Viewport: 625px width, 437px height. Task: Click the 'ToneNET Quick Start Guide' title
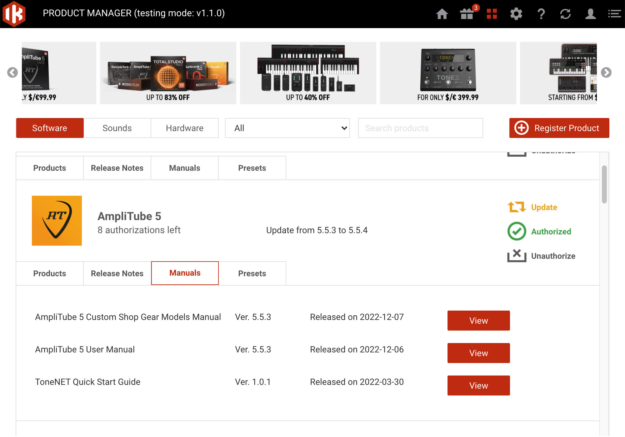pos(87,382)
